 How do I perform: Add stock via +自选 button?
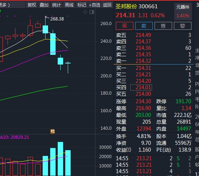(95, 5)
